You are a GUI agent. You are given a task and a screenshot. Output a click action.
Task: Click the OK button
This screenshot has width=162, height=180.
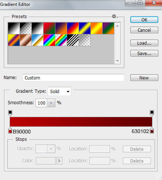pyautogui.click(x=144, y=20)
